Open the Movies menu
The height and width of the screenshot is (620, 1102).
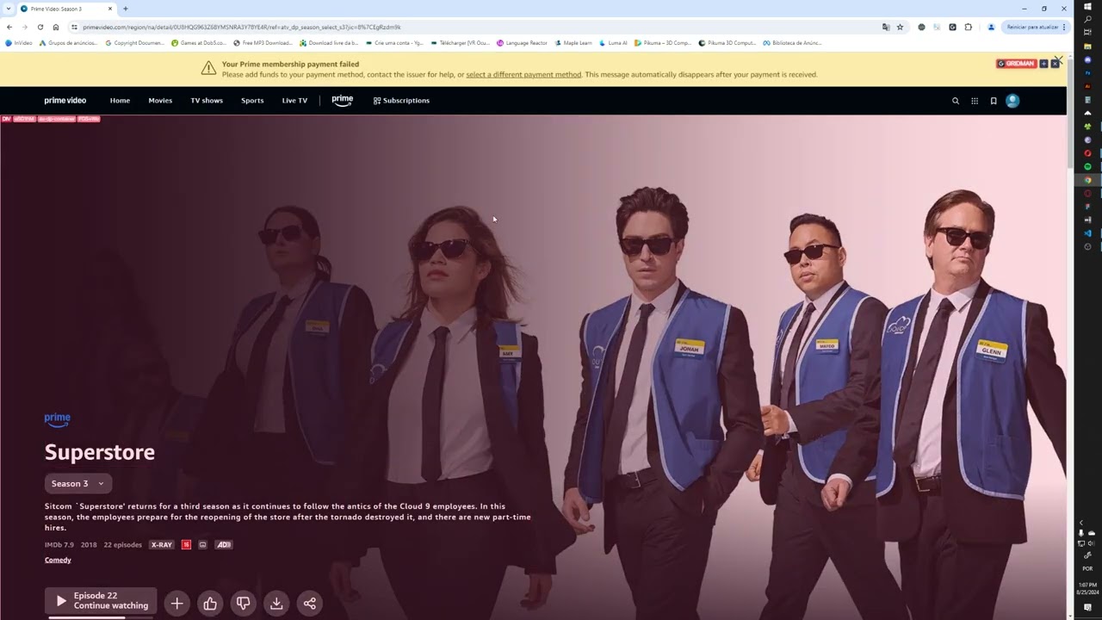(x=160, y=101)
